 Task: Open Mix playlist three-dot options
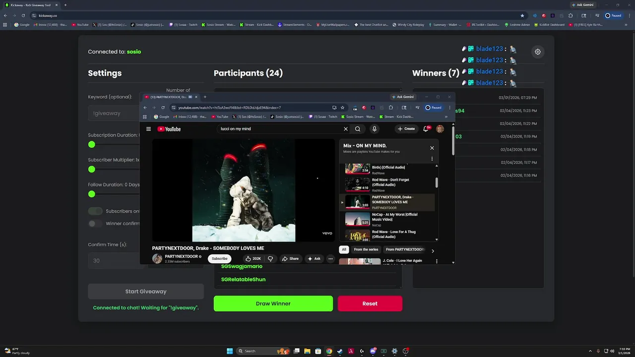432,159
